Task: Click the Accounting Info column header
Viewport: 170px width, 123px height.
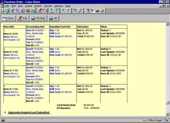Action: 35,27
